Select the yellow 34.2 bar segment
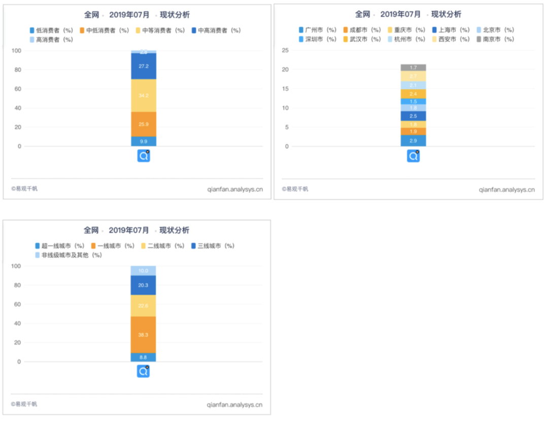The image size is (548, 421). (144, 95)
